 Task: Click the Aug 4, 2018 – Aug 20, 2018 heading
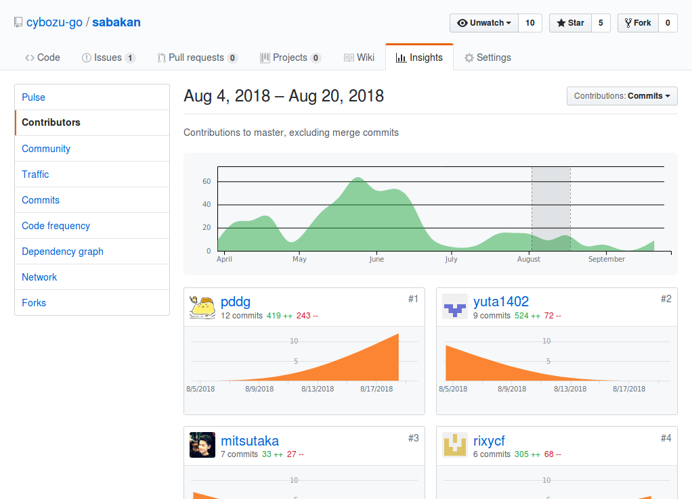[284, 96]
